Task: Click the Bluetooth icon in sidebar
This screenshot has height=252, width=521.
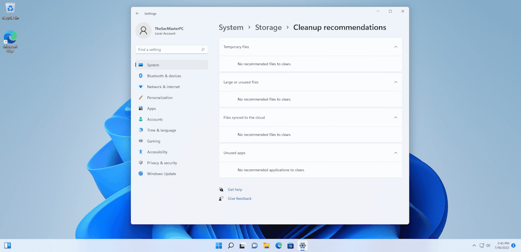Action: pyautogui.click(x=140, y=76)
